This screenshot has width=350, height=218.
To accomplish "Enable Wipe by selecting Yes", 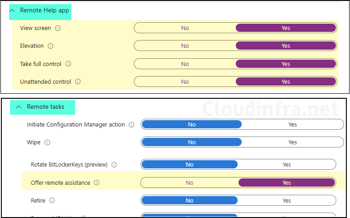I will pos(293,142).
